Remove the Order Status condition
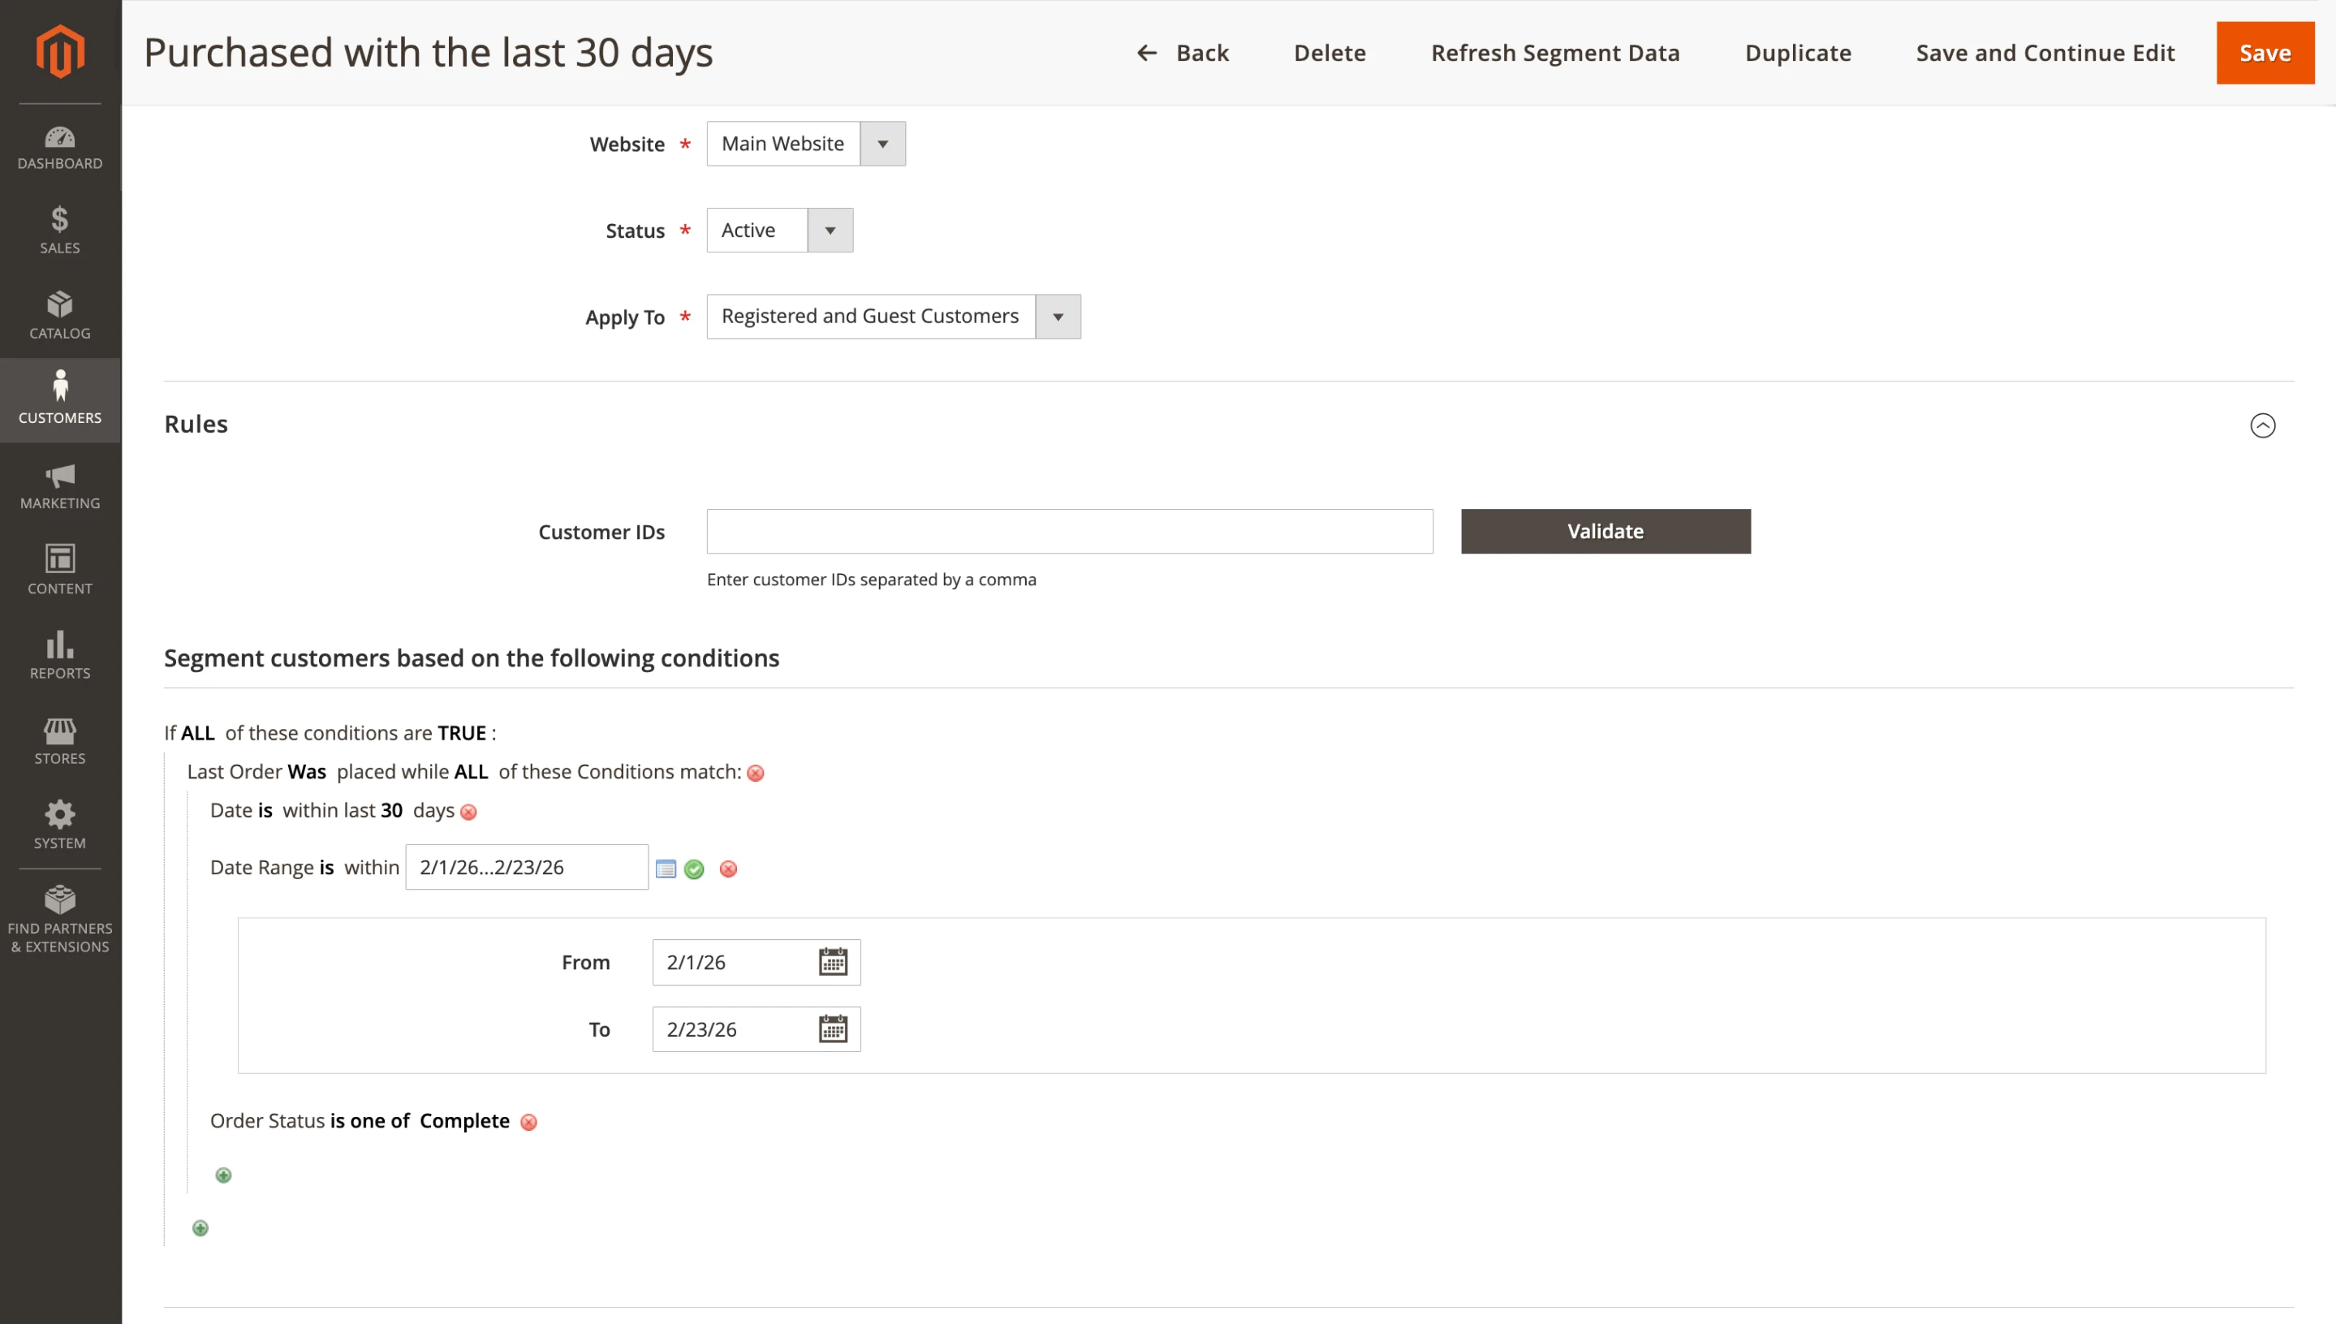 coord(529,1122)
